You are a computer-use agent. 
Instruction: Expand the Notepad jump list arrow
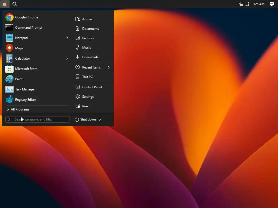pos(67,38)
